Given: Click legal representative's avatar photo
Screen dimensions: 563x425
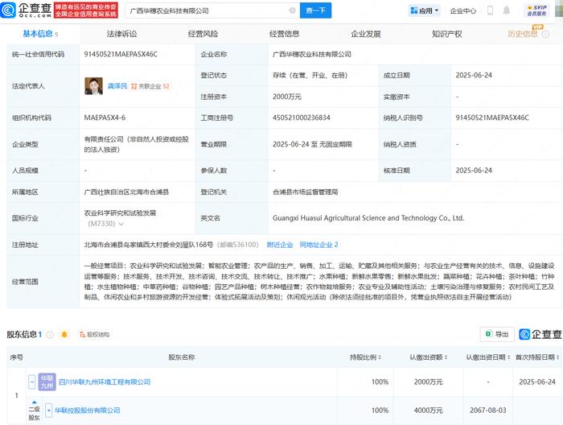Looking at the screenshot, I should click(93, 86).
